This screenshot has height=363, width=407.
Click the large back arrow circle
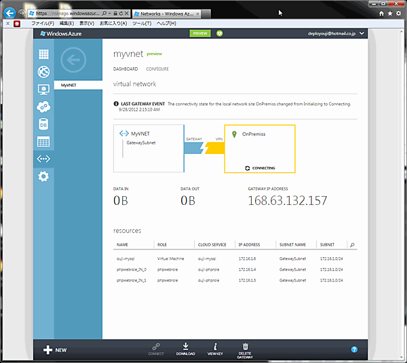point(73,60)
